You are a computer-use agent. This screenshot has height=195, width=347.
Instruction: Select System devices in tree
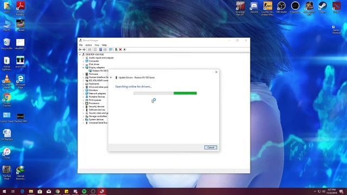pos(96,119)
